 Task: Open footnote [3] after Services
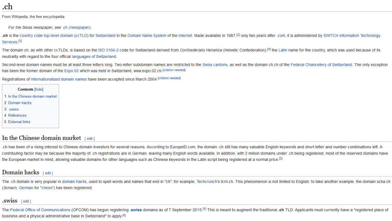point(20,41)
